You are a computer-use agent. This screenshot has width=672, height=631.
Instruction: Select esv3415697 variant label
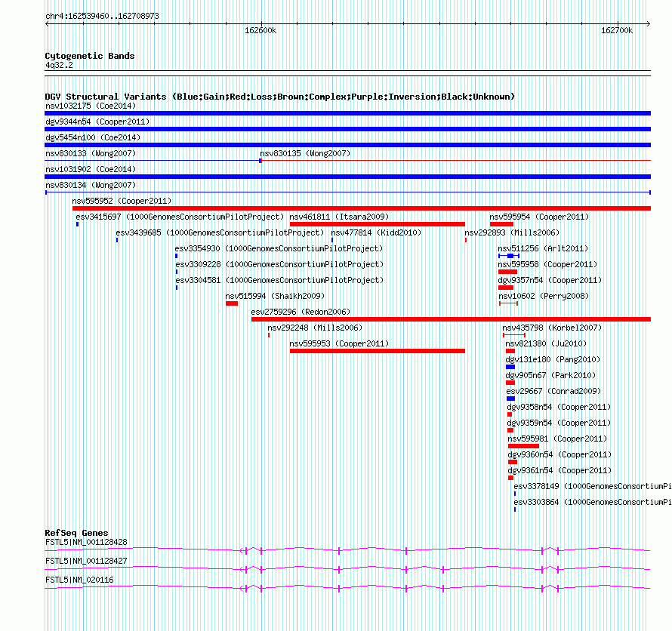point(180,217)
